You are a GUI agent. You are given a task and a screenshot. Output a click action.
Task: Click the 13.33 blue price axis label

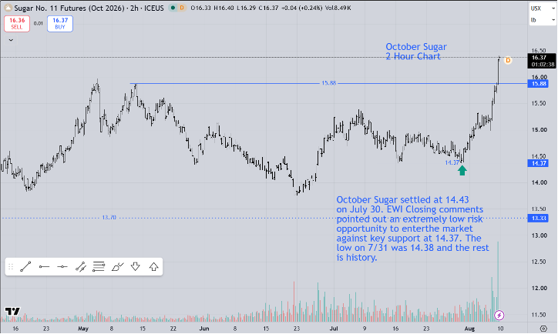(538, 218)
